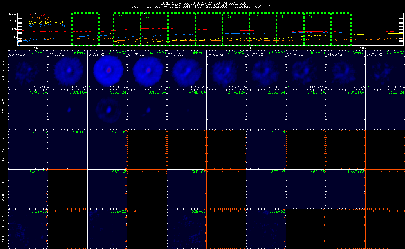This screenshot has width=405, height=249.
Task: Open the 6.0-12.0 keV image with peak 6.16E+04
Action: click(x=147, y=109)
